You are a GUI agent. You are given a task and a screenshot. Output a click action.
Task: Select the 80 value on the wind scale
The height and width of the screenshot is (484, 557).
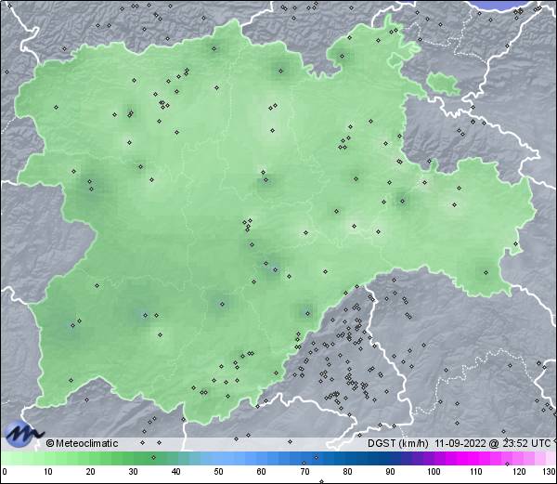click(x=347, y=472)
